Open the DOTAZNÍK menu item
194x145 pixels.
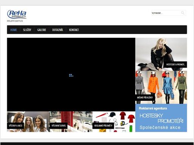point(58,30)
